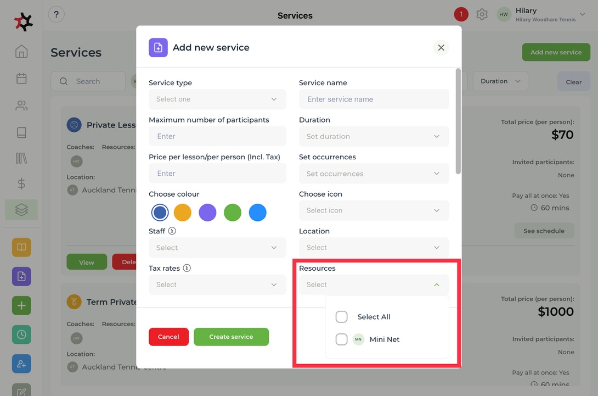This screenshot has width=598, height=396.
Task: Click the Create service button
Action: 231,337
